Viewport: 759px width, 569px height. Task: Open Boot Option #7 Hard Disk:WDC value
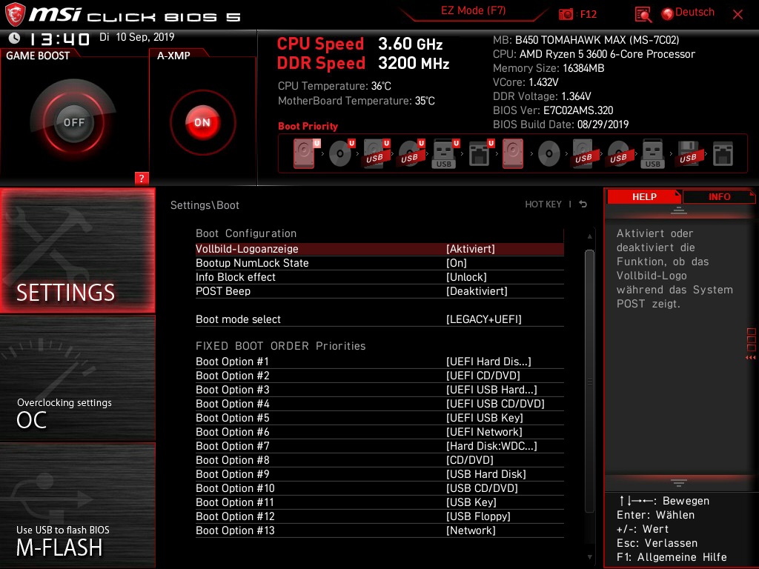pos(491,445)
